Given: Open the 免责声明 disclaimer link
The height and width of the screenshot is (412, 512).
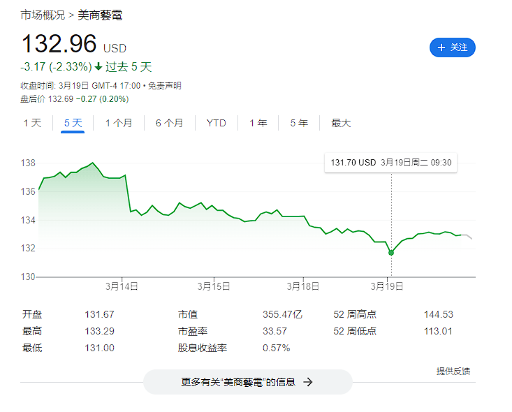Looking at the screenshot, I should click(165, 86).
